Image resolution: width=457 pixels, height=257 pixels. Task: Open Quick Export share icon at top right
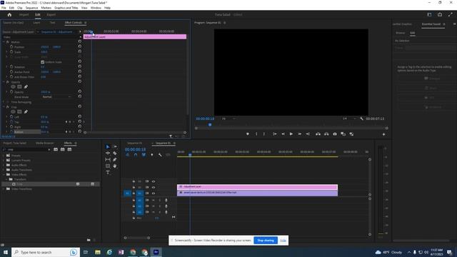point(440,14)
